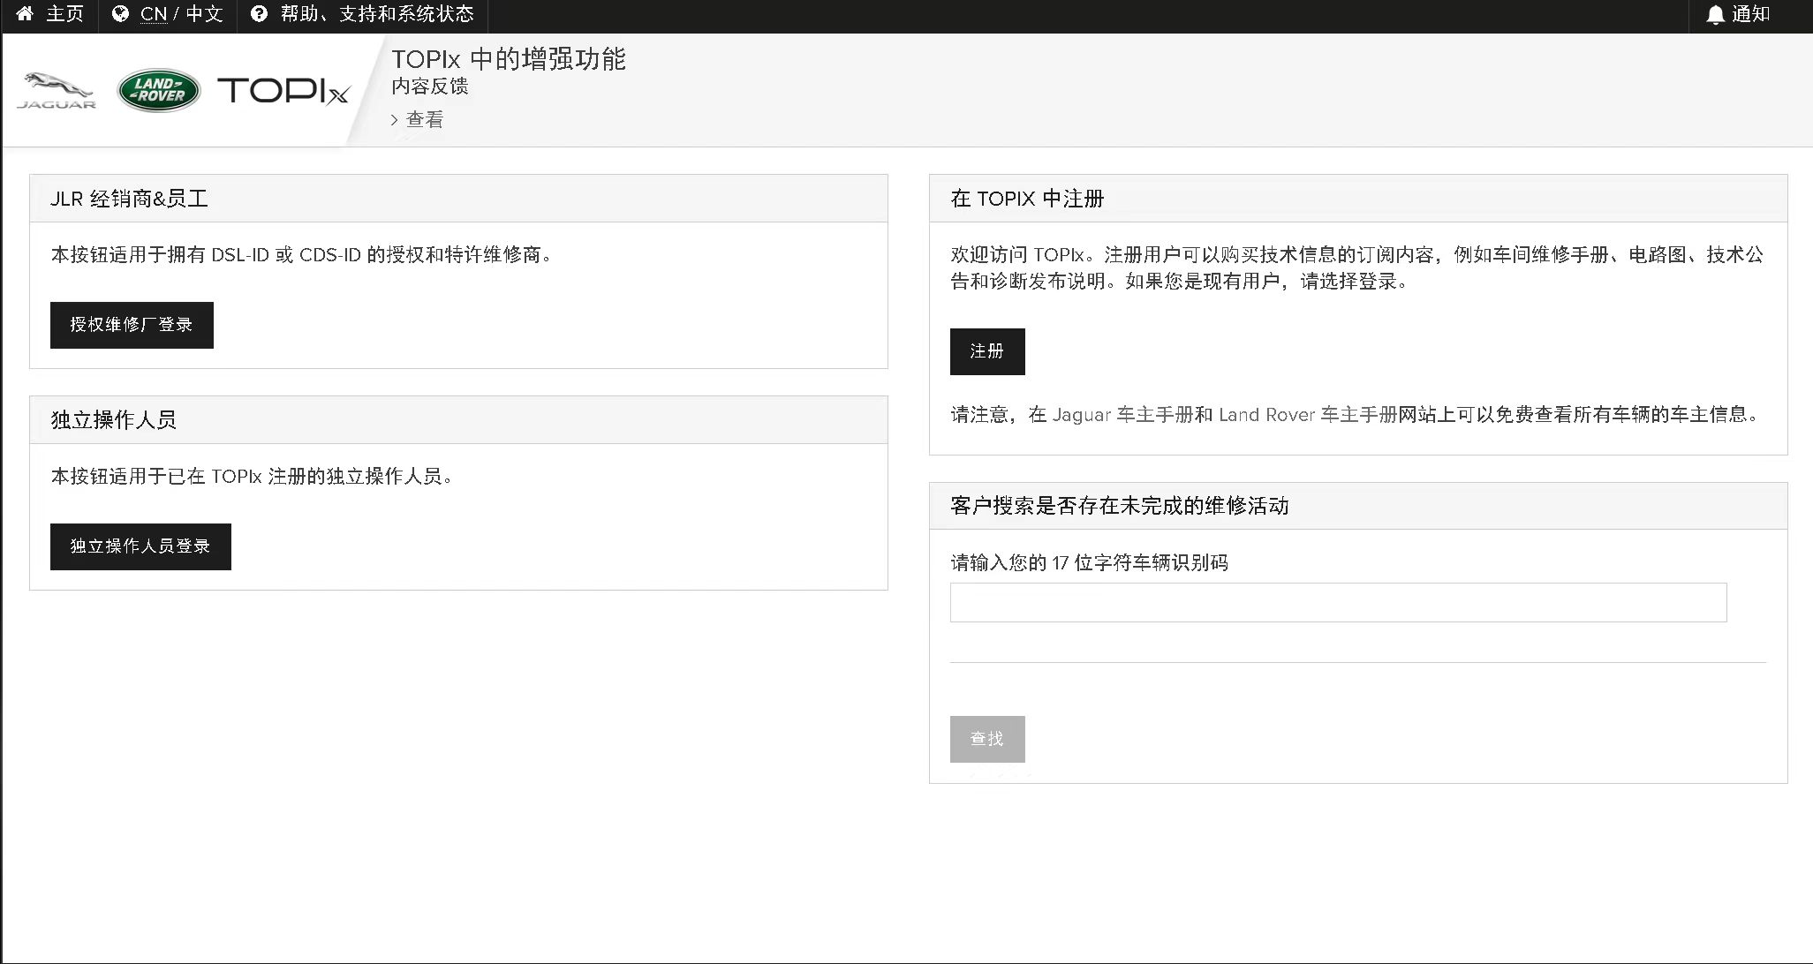Open the Land Rover 车主手册 link
This screenshot has height=964, width=1813.
[x=1307, y=415]
